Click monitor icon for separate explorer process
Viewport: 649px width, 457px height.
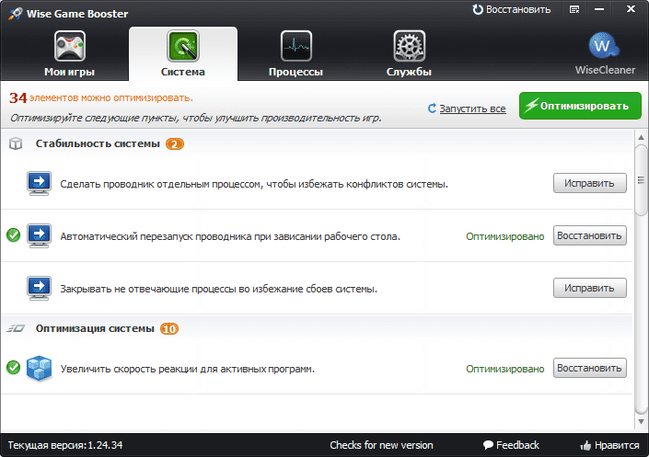[40, 183]
